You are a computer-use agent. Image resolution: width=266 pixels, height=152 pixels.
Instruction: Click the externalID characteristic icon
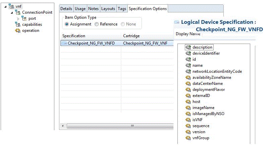188,96
